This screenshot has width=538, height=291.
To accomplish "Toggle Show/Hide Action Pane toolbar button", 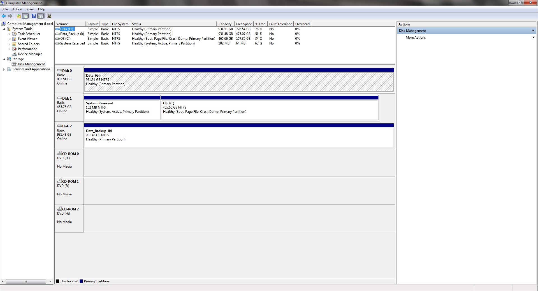I will tap(41, 16).
